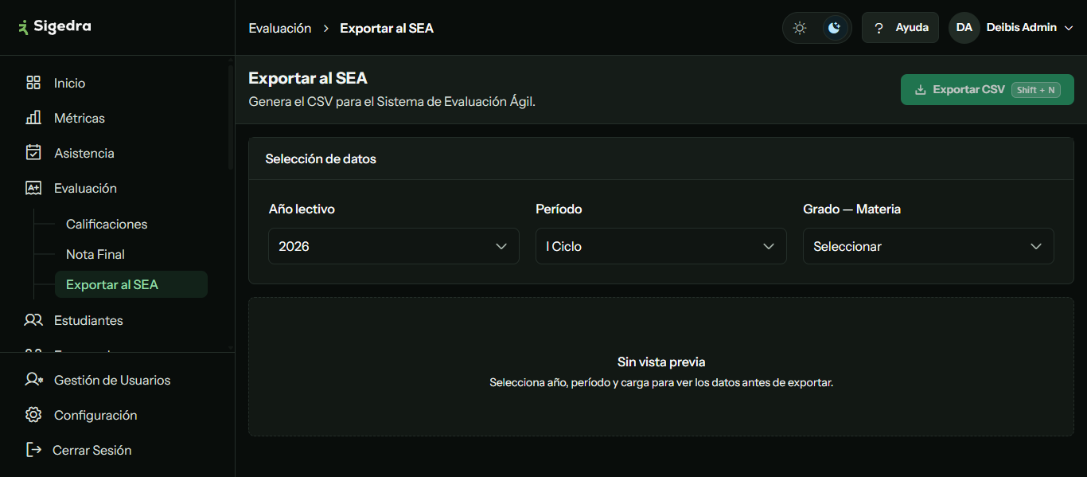Open the Grado — Materia Seleccionar dropdown
This screenshot has height=477, width=1087.
pyautogui.click(x=929, y=246)
